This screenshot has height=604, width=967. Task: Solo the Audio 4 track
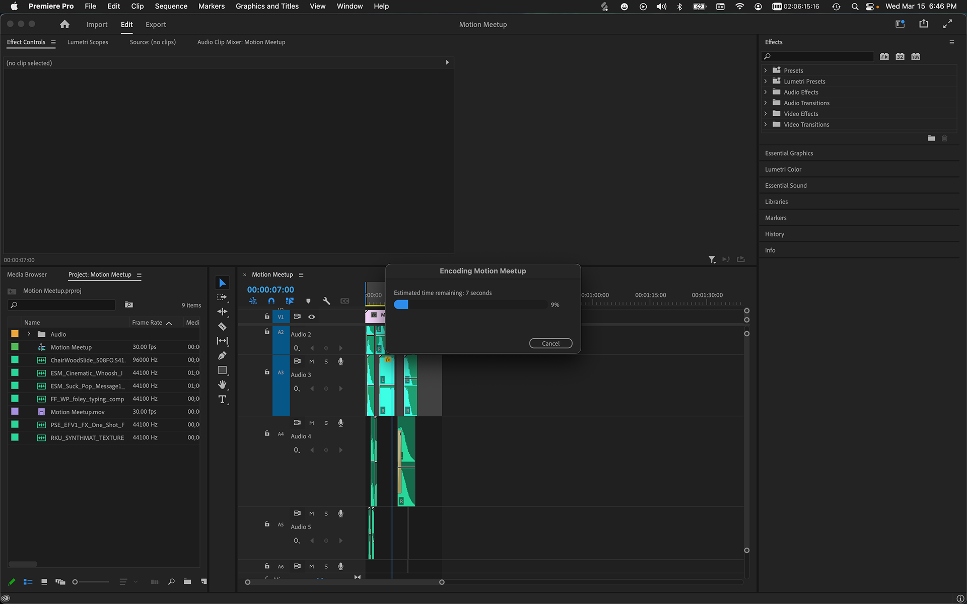click(326, 423)
